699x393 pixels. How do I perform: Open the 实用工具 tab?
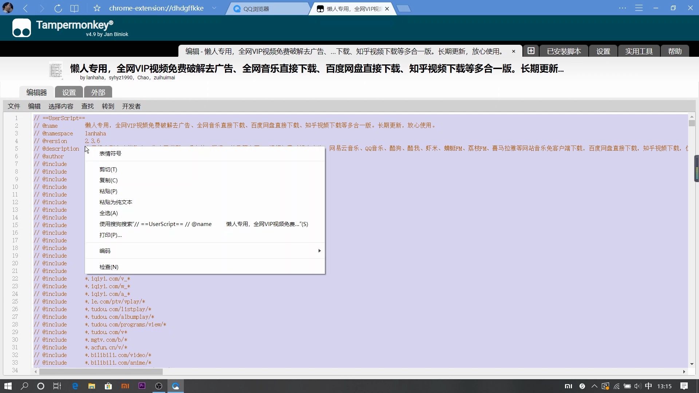[639, 51]
